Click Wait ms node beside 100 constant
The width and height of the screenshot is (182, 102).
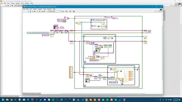(x=108, y=38)
